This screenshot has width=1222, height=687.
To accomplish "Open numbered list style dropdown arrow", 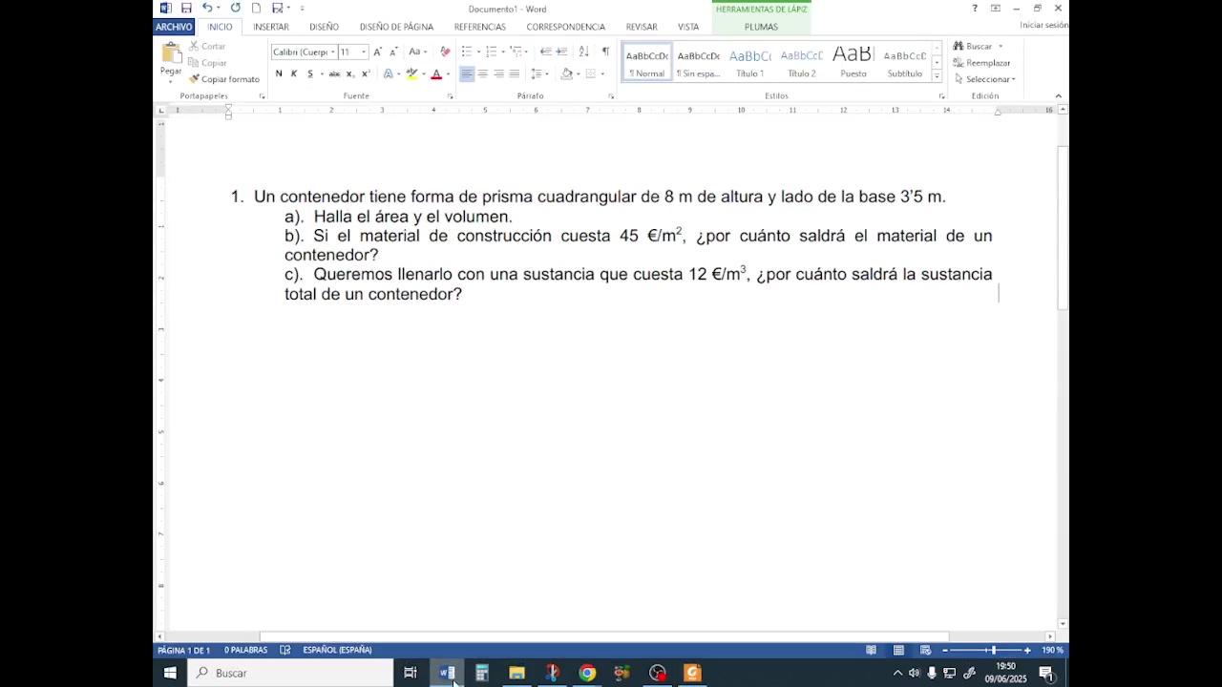I will (503, 52).
